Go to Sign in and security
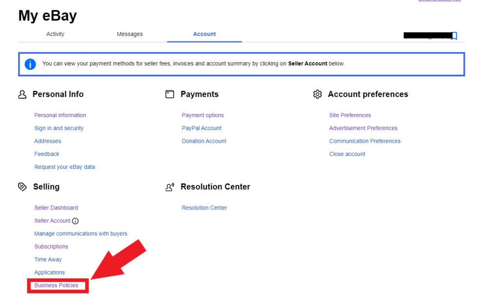The height and width of the screenshot is (299, 501). pos(59,128)
